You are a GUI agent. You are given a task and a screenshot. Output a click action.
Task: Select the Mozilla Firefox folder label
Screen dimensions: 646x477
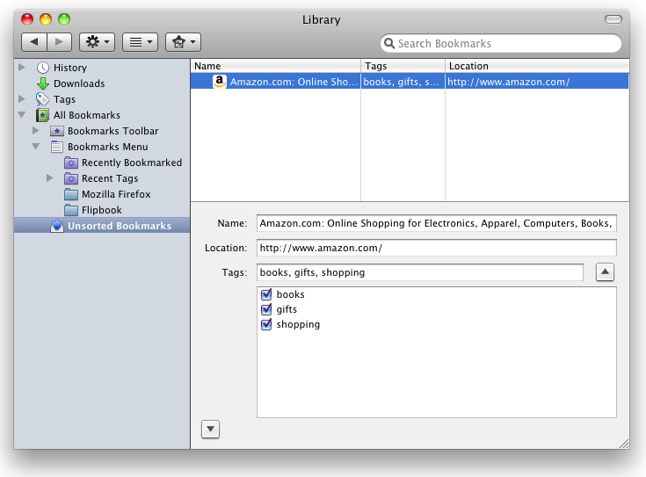(x=116, y=194)
